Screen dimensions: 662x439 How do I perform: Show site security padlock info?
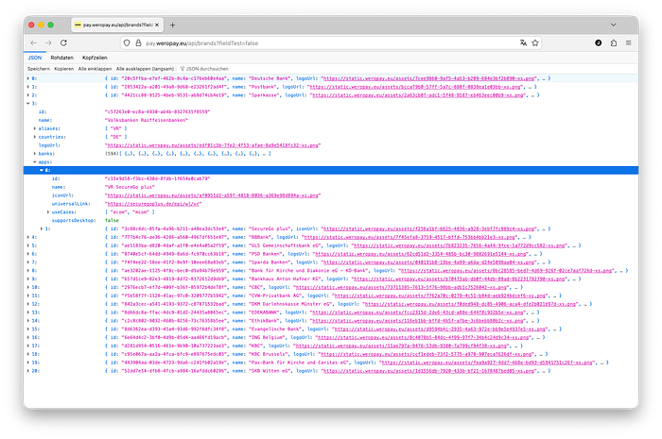(138, 43)
